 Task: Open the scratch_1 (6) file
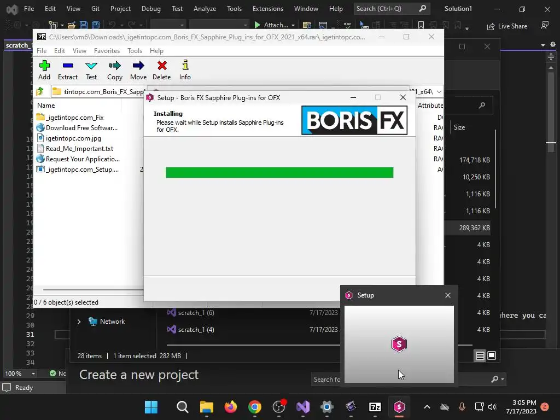(x=196, y=312)
